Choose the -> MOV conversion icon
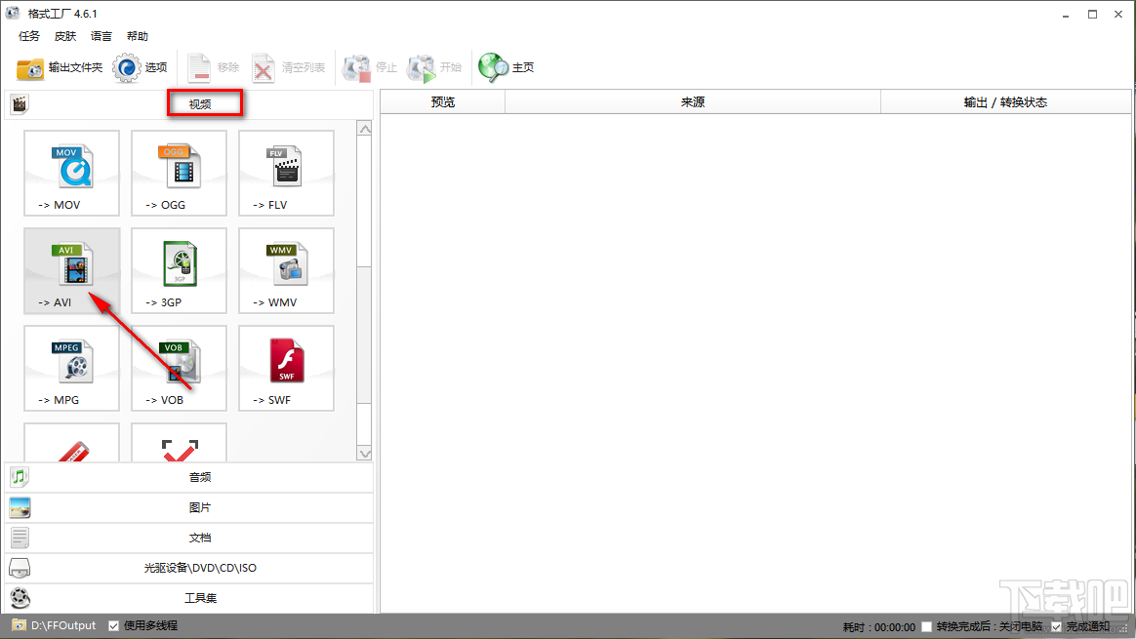1136x639 pixels. tap(71, 173)
